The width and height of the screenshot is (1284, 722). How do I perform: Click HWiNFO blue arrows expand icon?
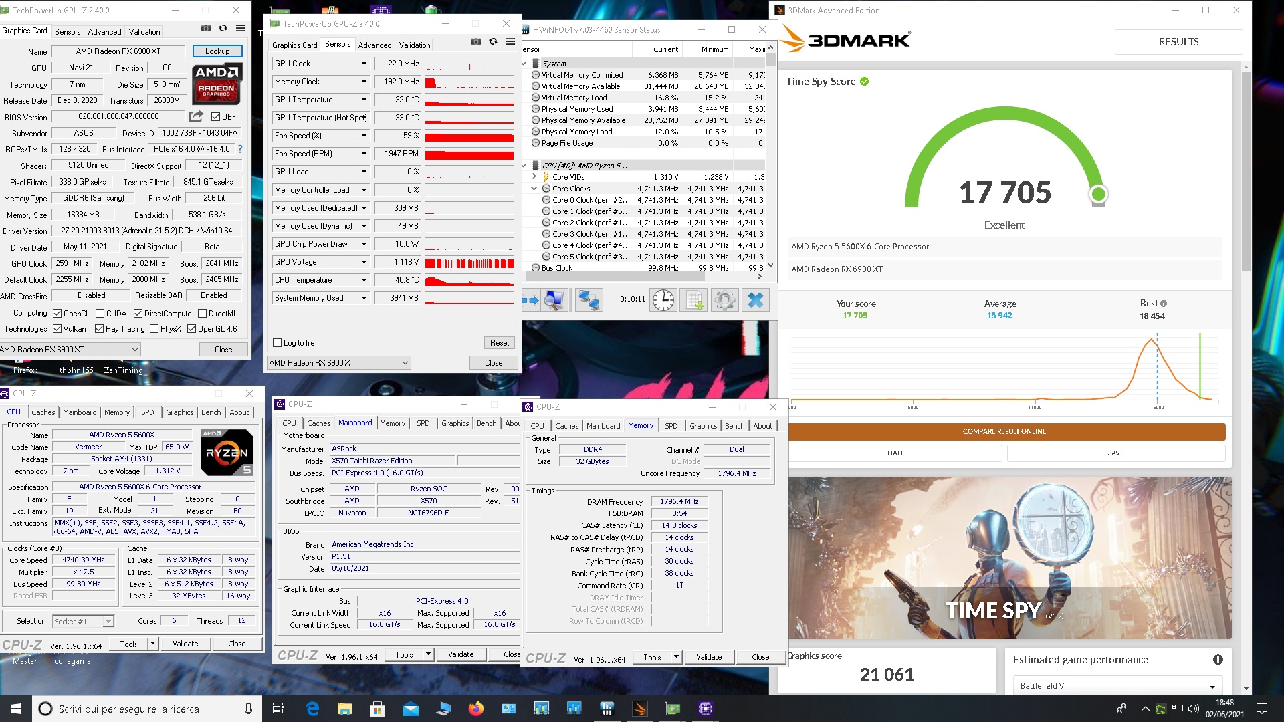point(530,300)
